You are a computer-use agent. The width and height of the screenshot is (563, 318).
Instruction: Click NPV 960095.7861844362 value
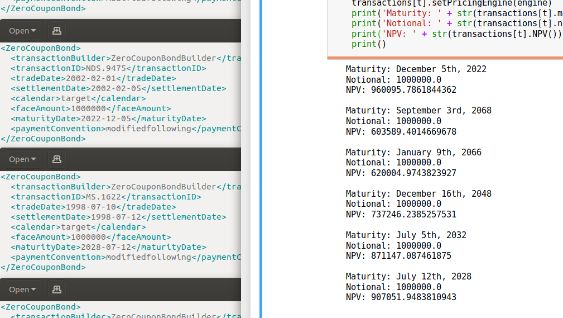pyautogui.click(x=413, y=90)
